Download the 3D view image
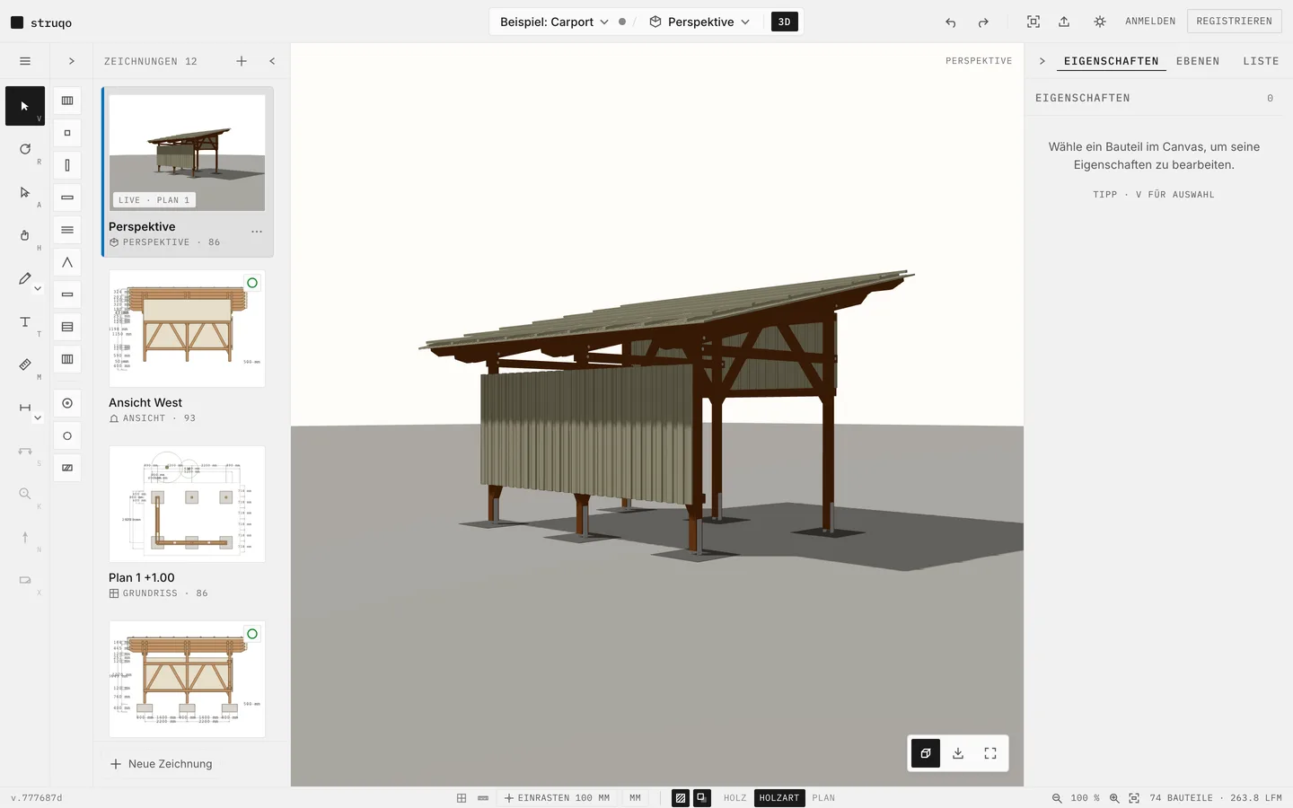 pos(958,753)
